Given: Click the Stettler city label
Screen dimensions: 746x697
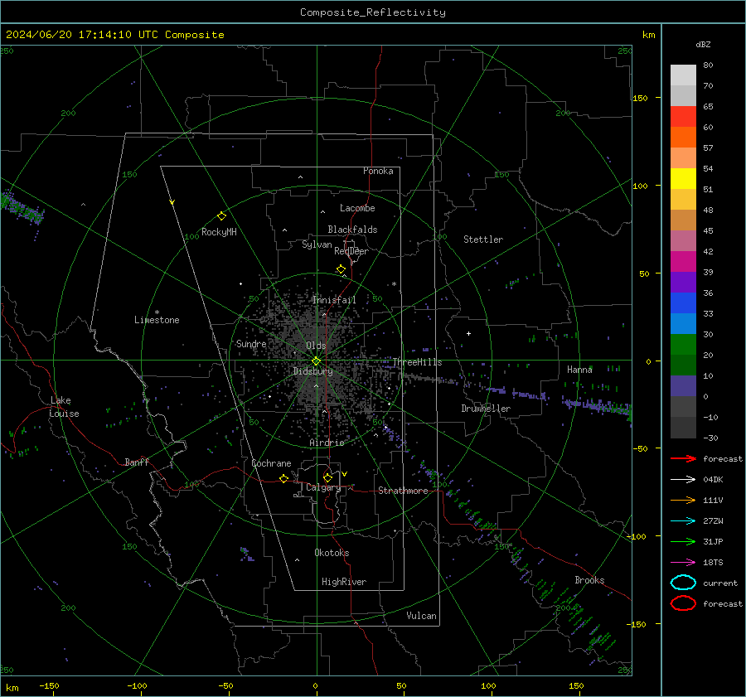Looking at the screenshot, I should (483, 240).
